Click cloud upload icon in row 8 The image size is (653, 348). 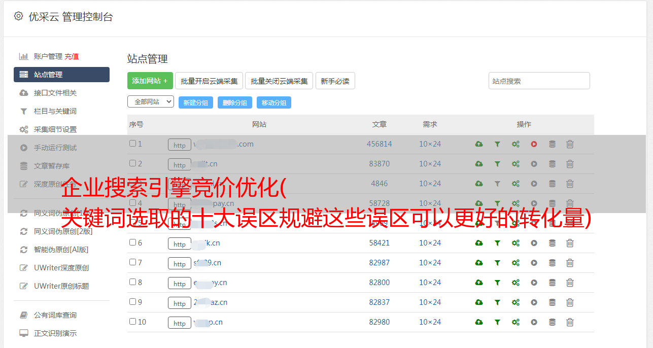point(479,283)
